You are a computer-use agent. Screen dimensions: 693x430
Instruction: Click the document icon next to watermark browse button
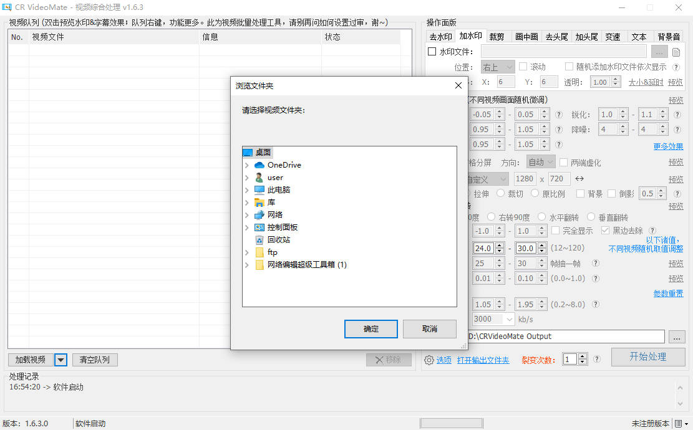pos(676,52)
